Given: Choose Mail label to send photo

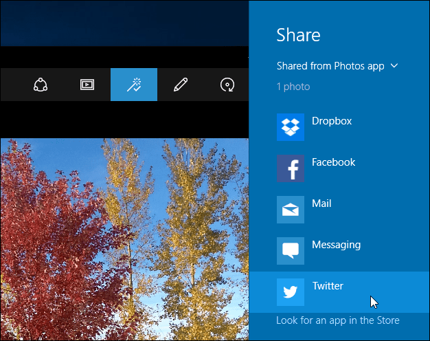Looking at the screenshot, I should click(x=321, y=203).
